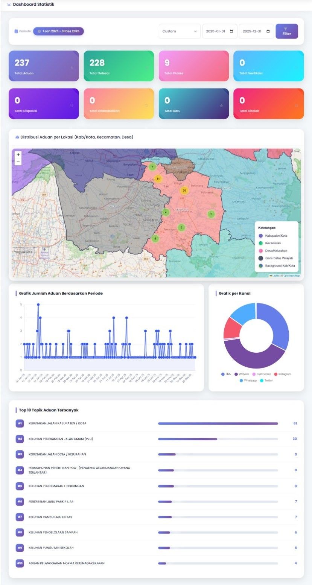Open the Custom period dropdown

pyautogui.click(x=180, y=31)
